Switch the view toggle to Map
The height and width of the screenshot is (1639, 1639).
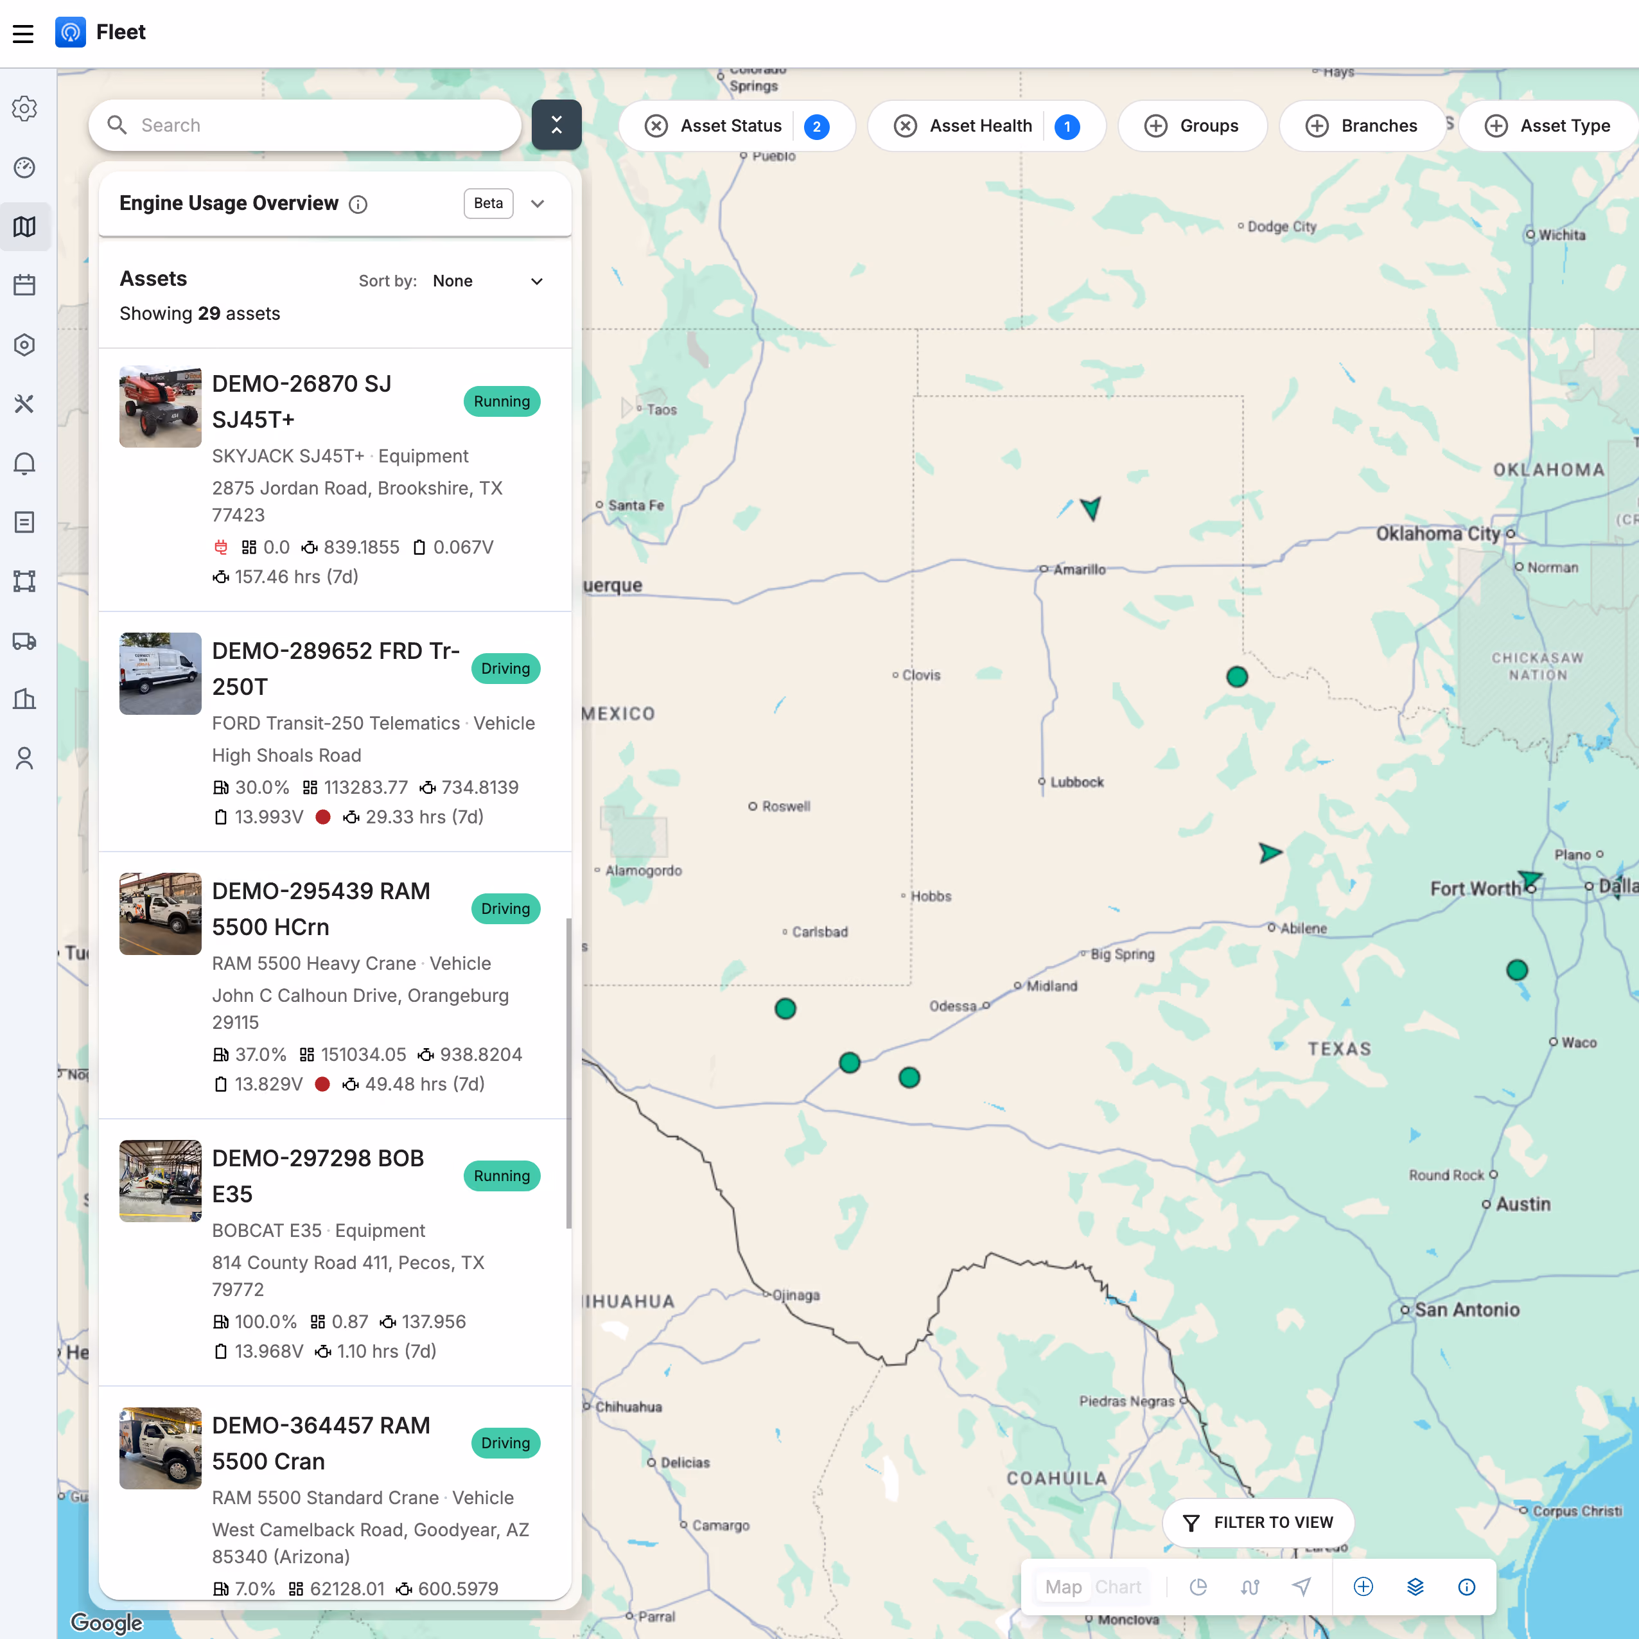pos(1063,1587)
